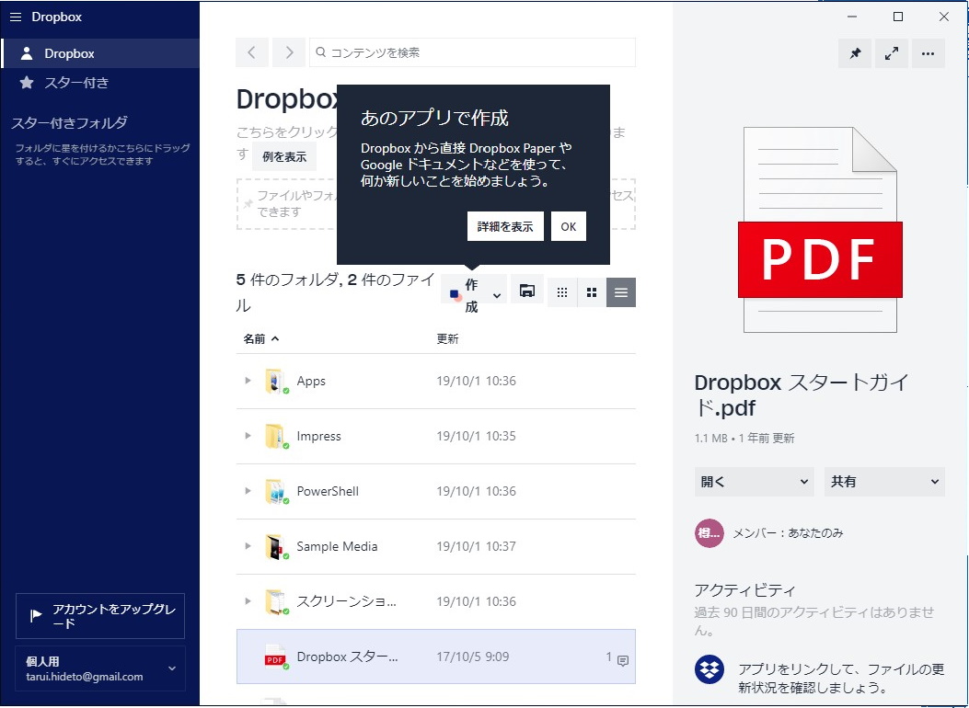Viewport: 969px width, 708px height.
Task: Switch to grid view
Action: (562, 292)
